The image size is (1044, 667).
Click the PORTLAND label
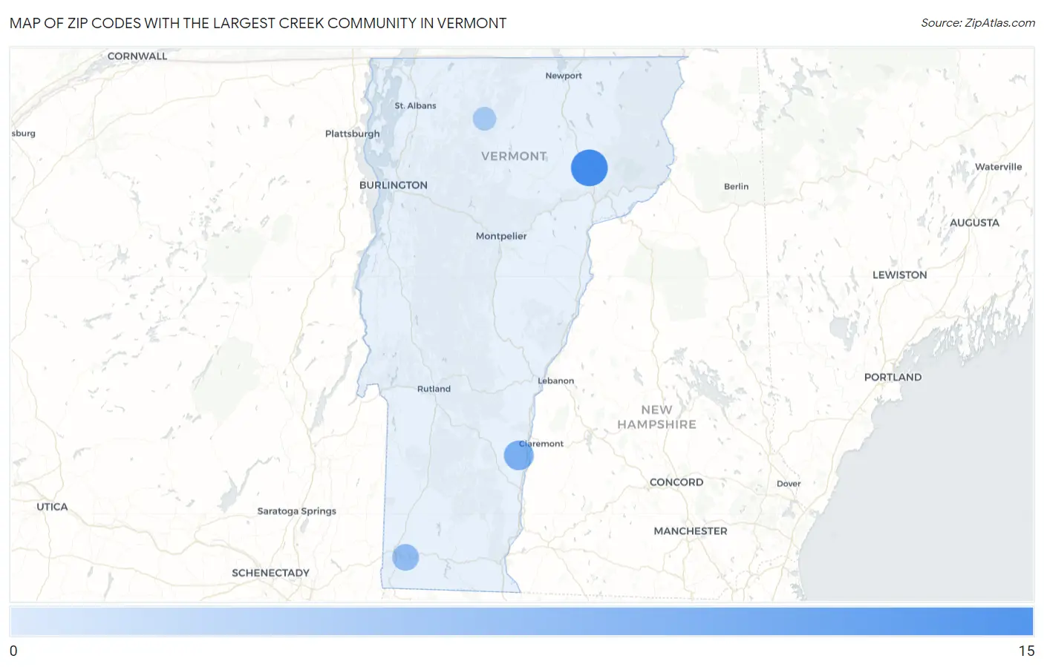pyautogui.click(x=893, y=378)
